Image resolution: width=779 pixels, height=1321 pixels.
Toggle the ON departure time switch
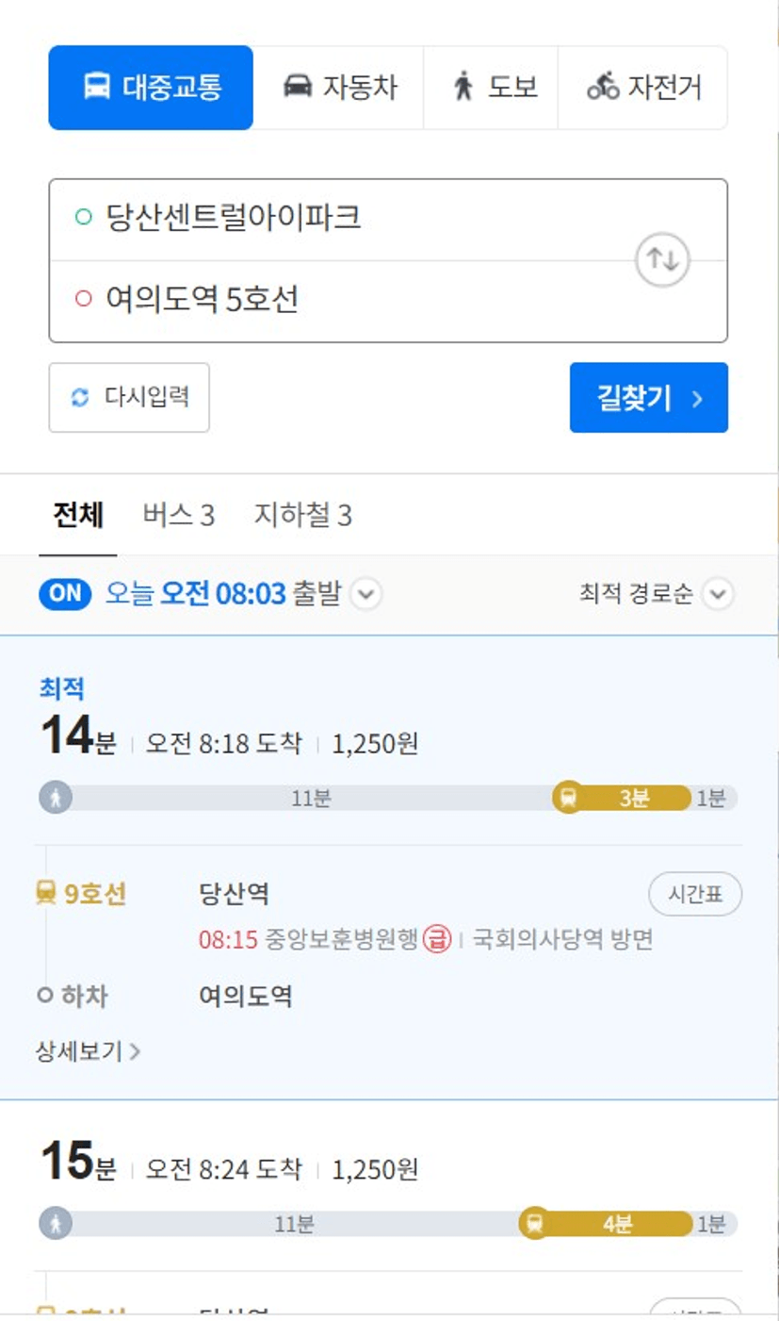65,593
